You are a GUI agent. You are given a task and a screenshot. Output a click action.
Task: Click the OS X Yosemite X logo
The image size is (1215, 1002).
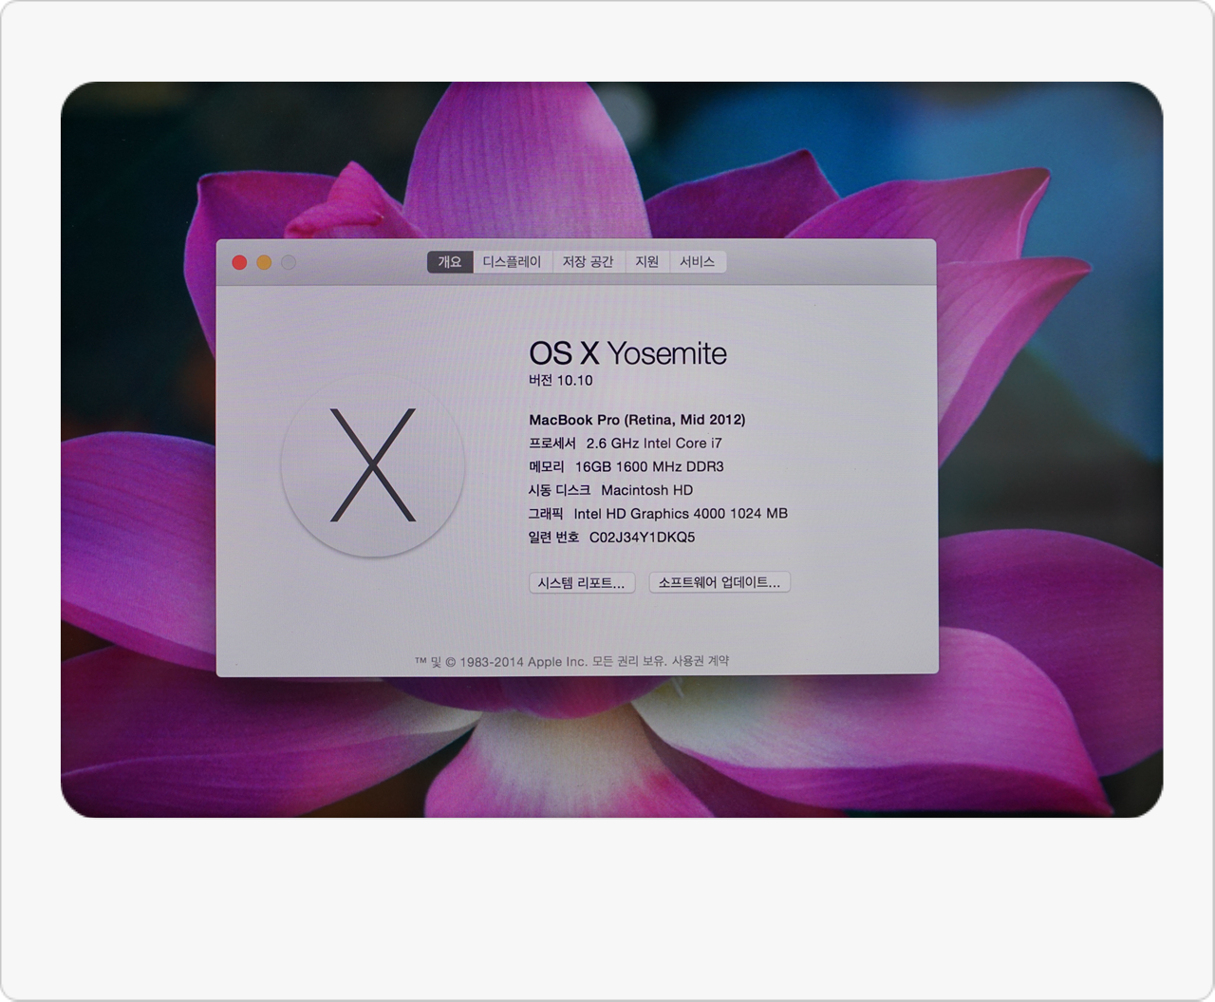click(x=373, y=465)
